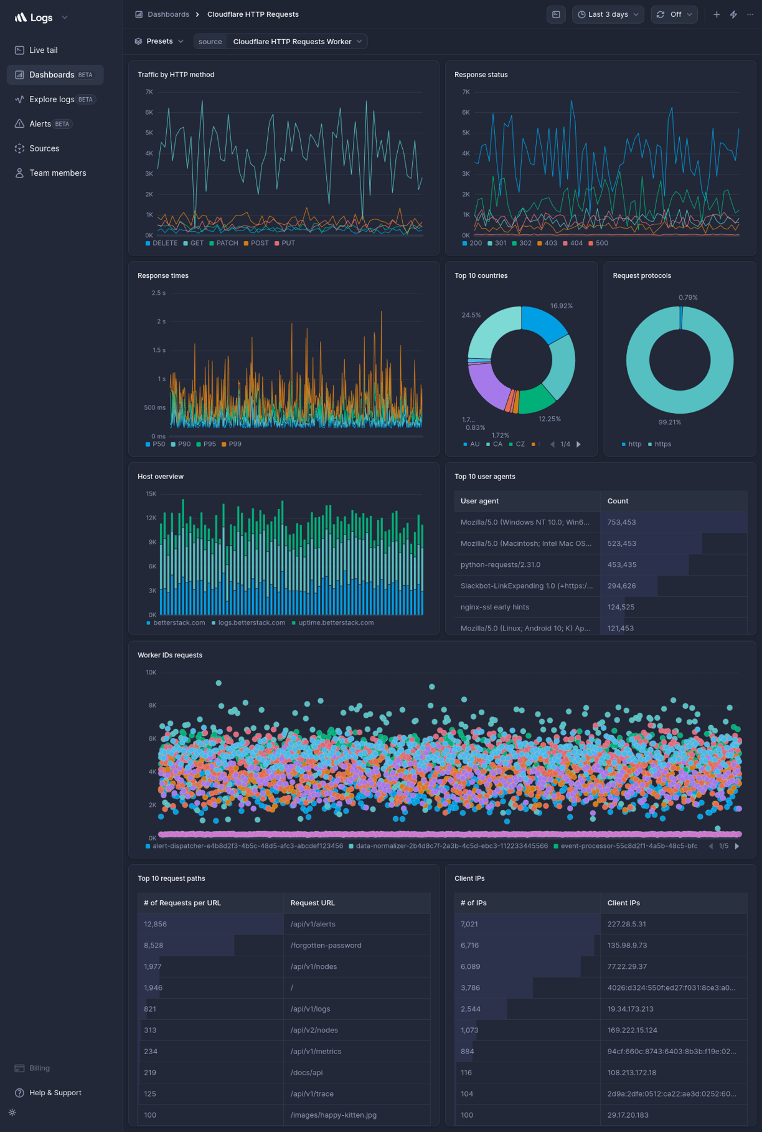Screen dimensions: 762x1132
Task: Click the /api/v1/alerts request path row
Action: coord(284,924)
